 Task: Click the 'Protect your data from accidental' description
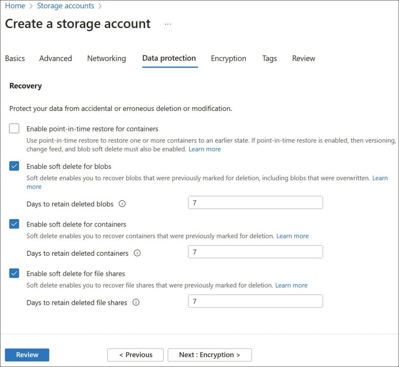coord(120,108)
